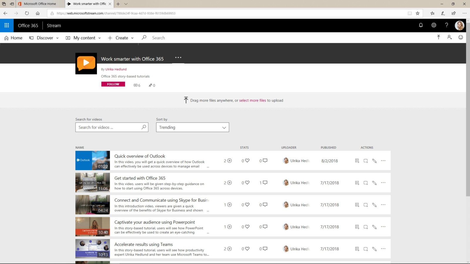This screenshot has height=264, width=470.
Task: Click the upload arrow icon in the navigation bar
Action: [x=438, y=37]
